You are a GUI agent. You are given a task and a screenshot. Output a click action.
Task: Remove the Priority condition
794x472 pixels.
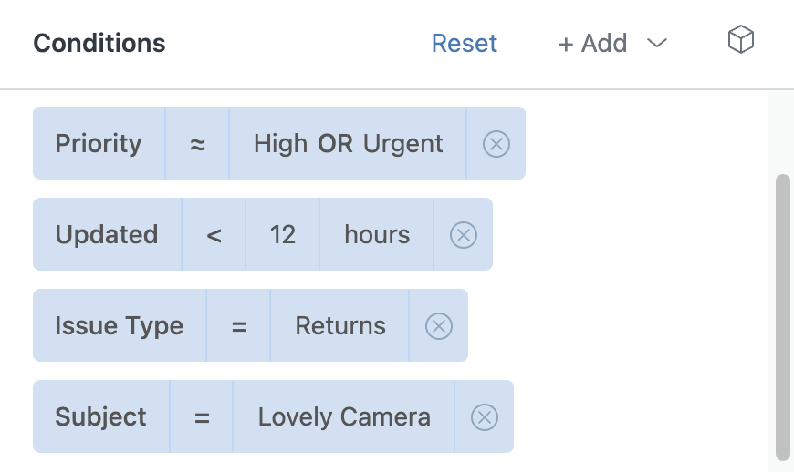click(496, 144)
